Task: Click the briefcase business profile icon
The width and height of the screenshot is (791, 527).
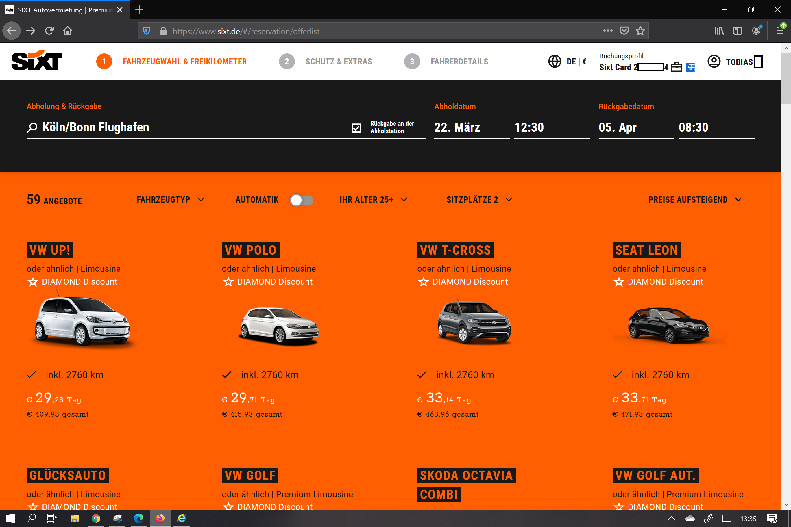Action: [676, 67]
